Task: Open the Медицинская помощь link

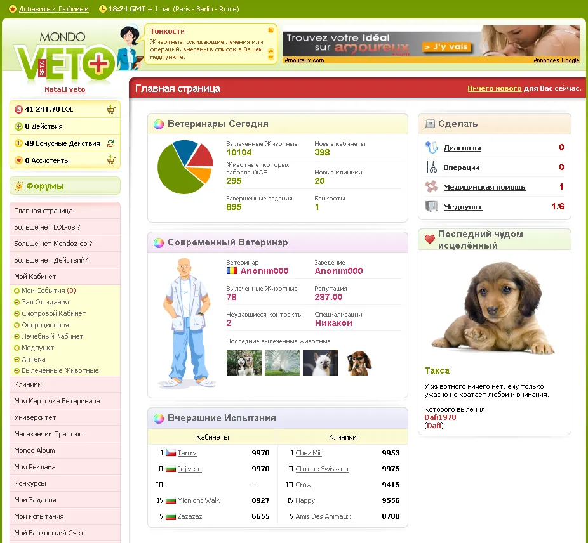Action: click(484, 187)
